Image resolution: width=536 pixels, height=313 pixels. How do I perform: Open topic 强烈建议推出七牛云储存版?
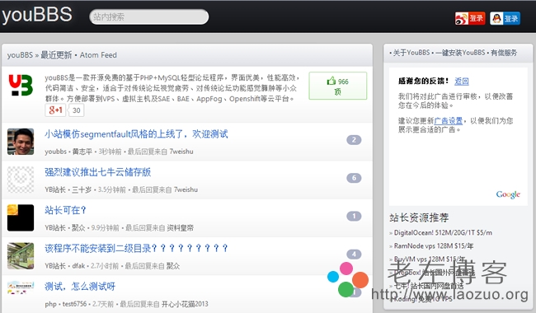pyautogui.click(x=98, y=172)
